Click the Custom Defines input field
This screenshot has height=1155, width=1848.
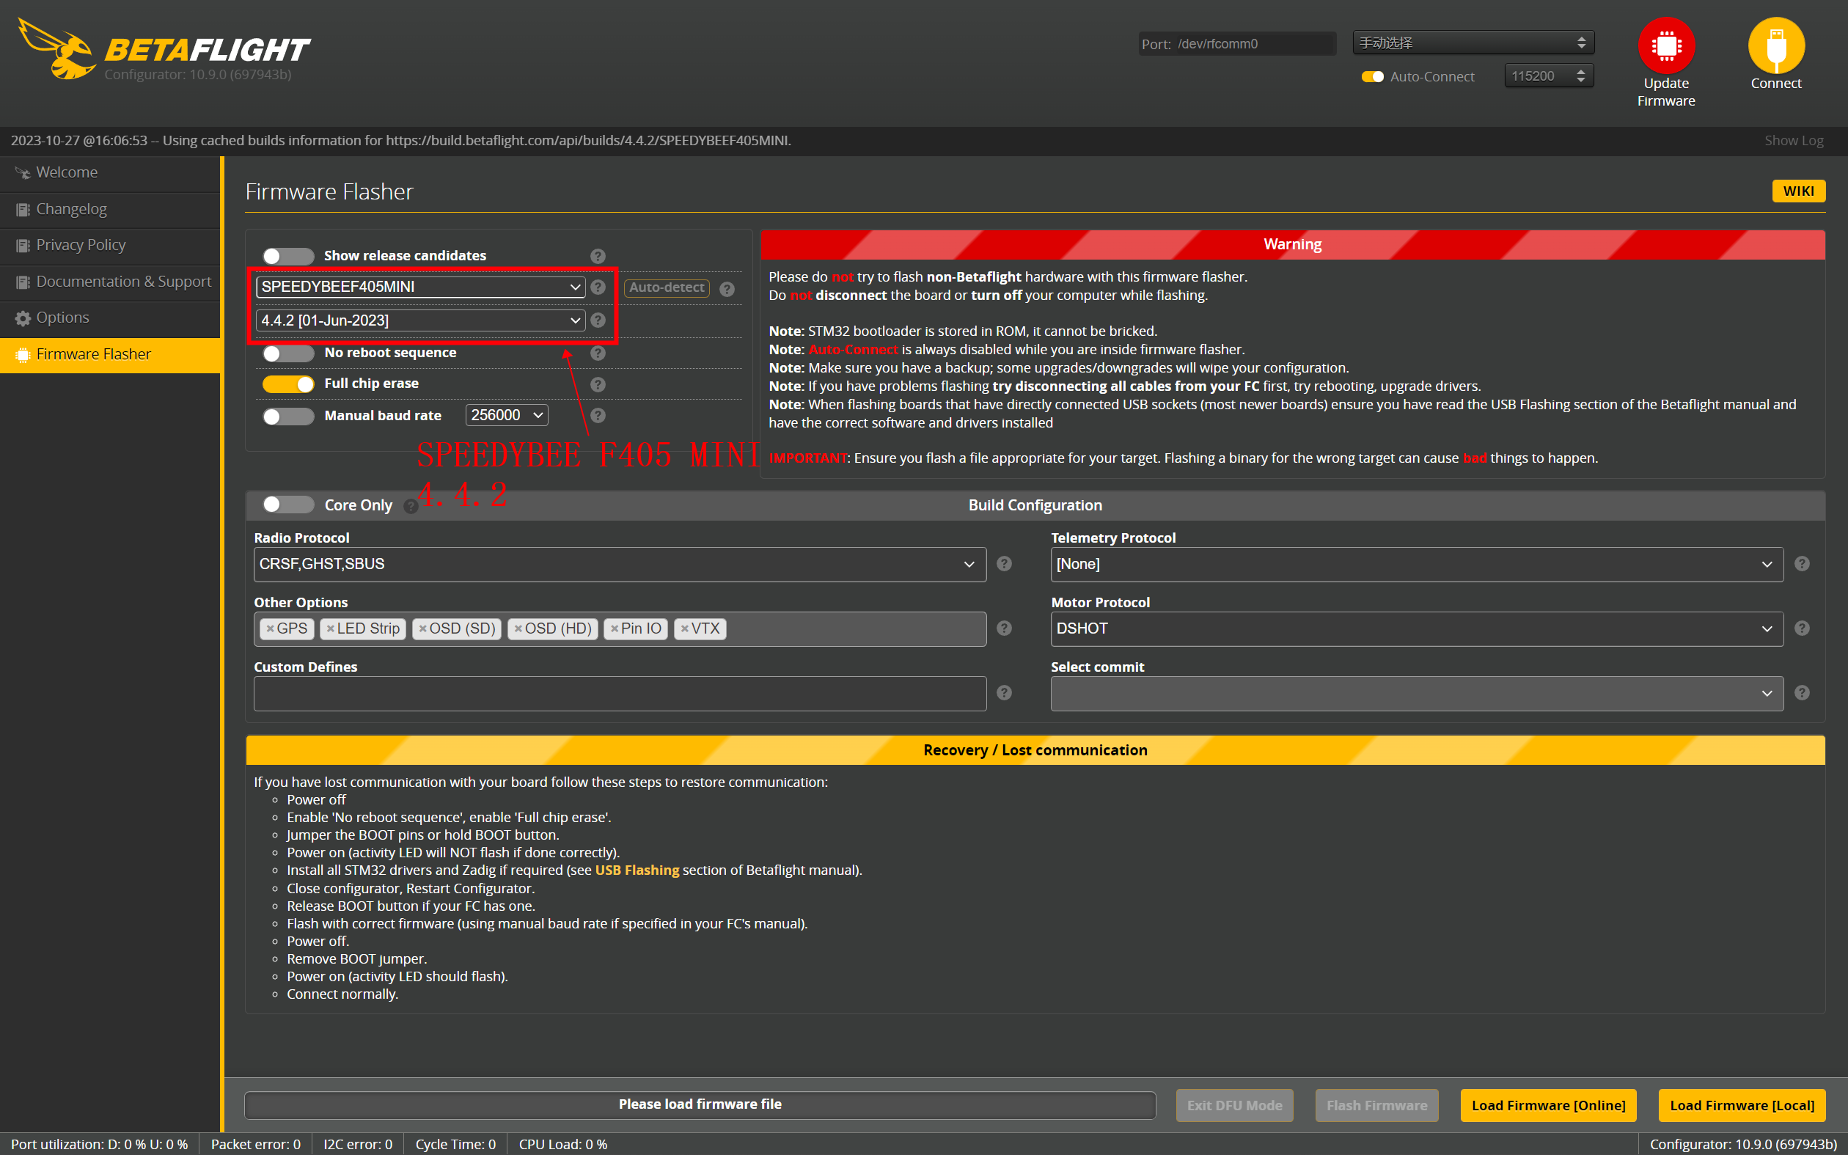(620, 693)
